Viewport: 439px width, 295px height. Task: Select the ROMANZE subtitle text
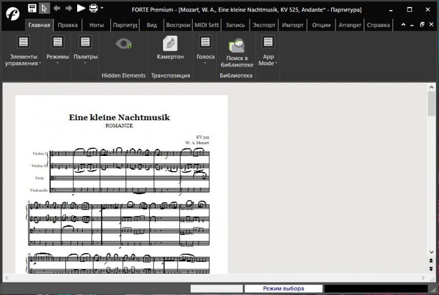[x=119, y=126]
